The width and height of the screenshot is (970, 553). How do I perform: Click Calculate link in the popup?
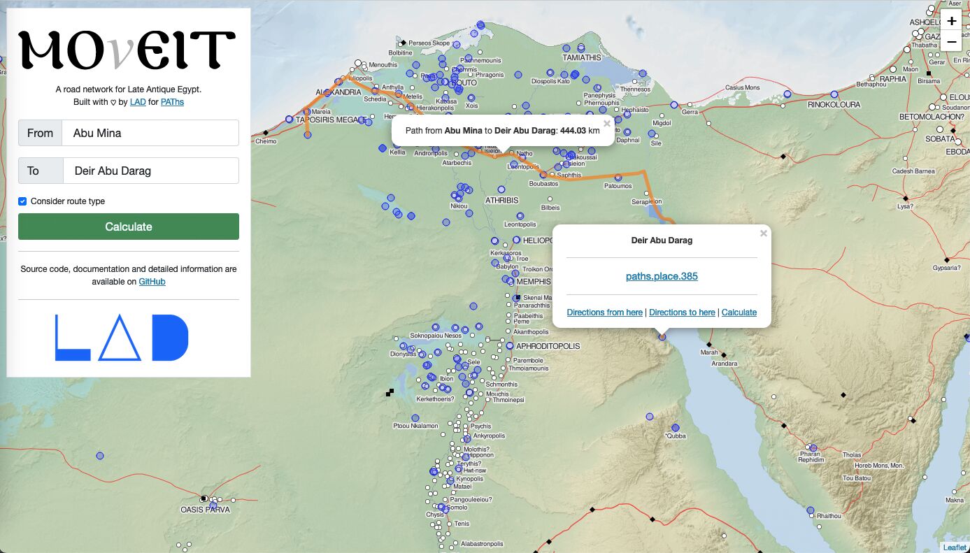pos(739,313)
